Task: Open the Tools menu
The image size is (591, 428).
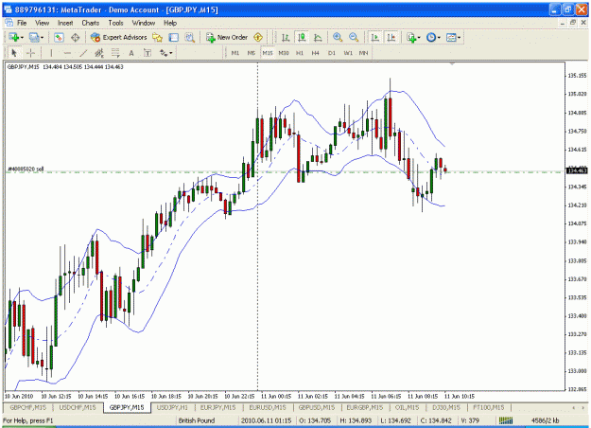Action: coord(115,23)
